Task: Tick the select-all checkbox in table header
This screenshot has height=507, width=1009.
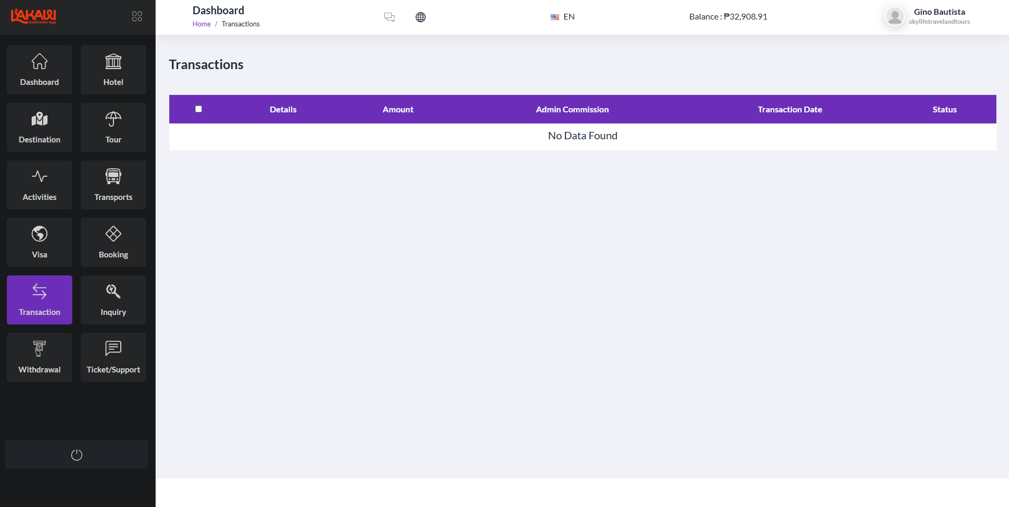Action: (x=198, y=109)
